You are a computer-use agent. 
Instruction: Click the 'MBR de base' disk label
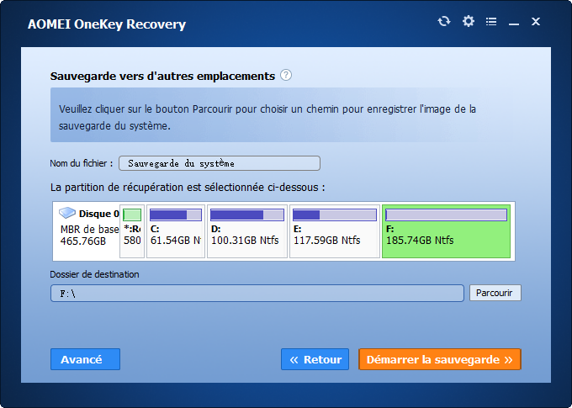coord(90,229)
